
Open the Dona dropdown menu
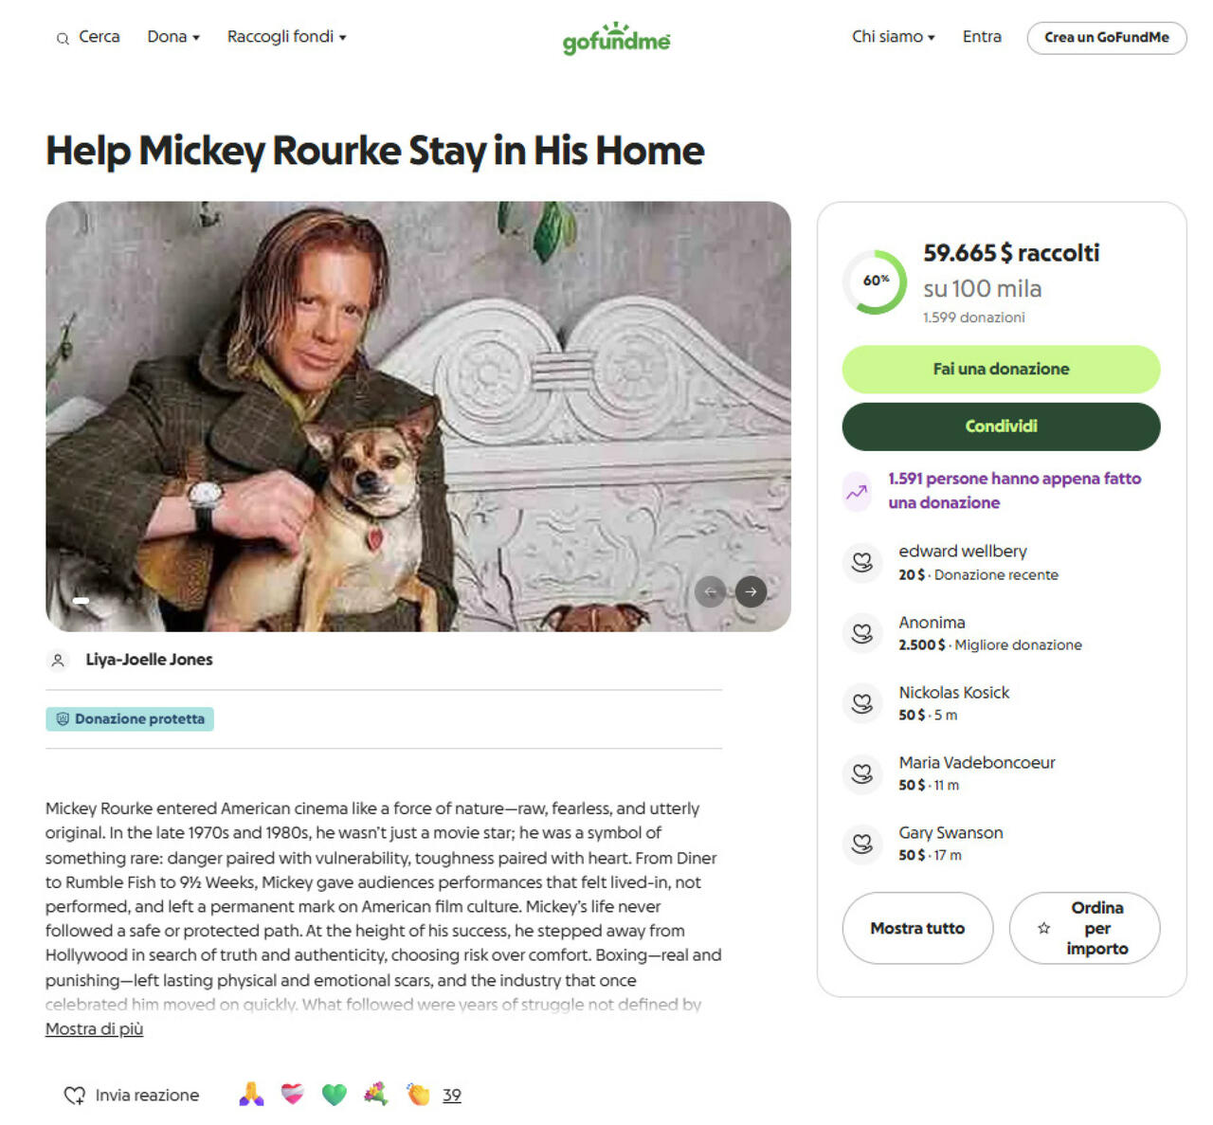(172, 37)
